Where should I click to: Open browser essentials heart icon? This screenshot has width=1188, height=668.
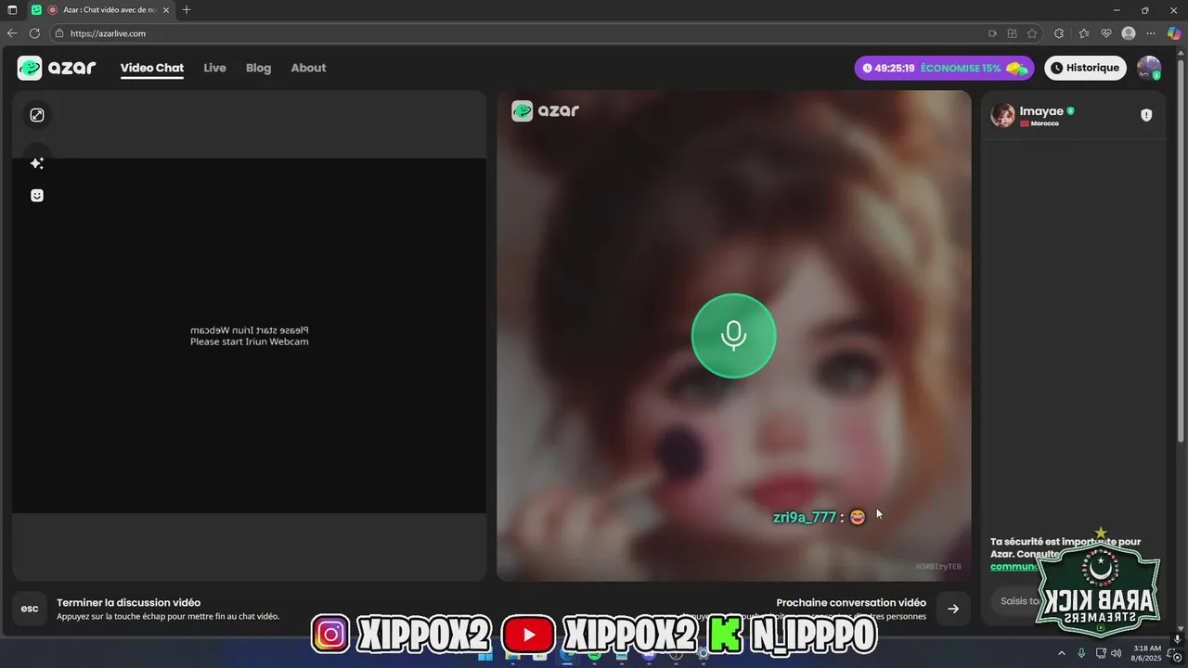[x=1106, y=33]
